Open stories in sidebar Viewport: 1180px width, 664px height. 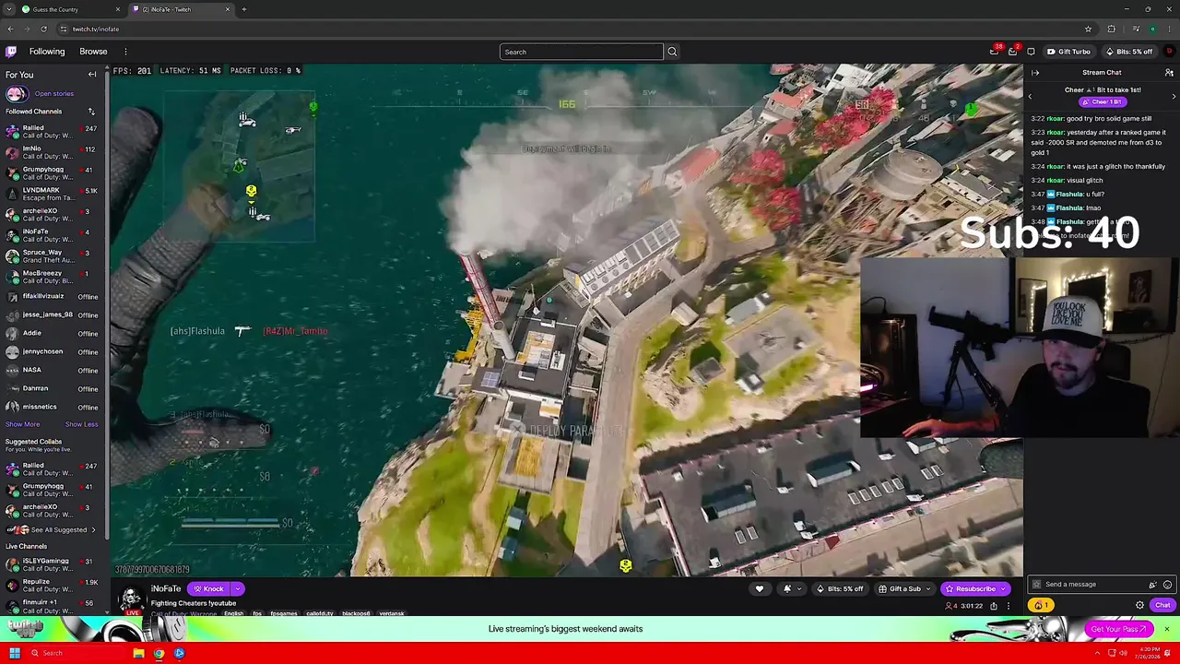pos(53,94)
